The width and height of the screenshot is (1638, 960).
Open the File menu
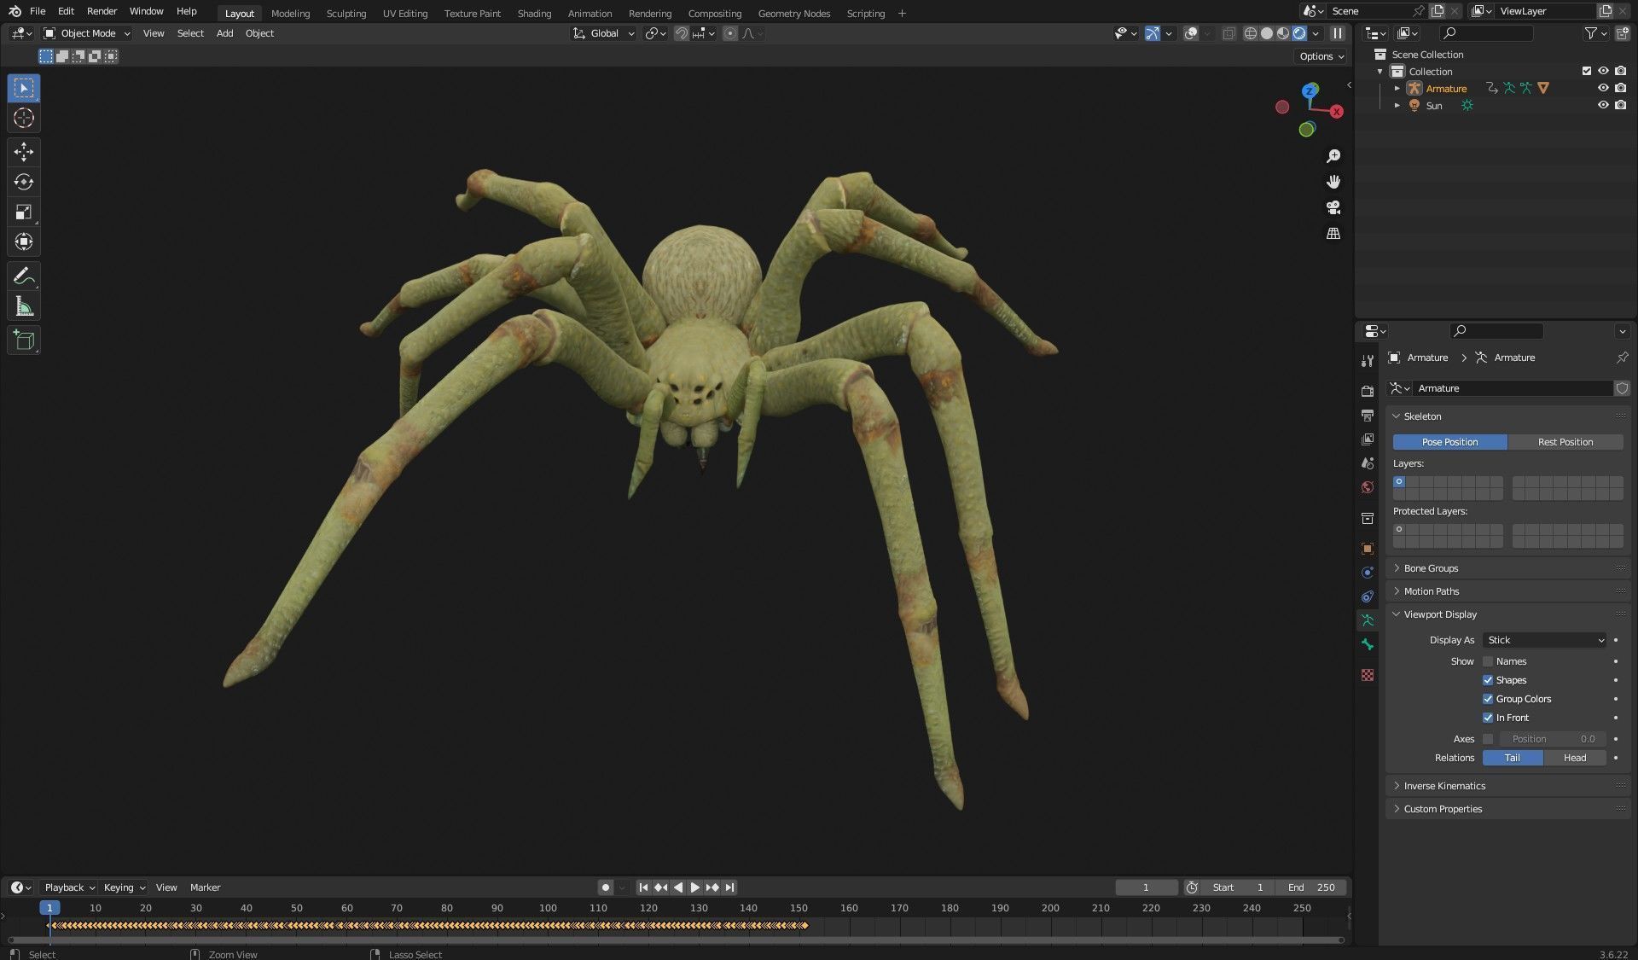pyautogui.click(x=38, y=11)
